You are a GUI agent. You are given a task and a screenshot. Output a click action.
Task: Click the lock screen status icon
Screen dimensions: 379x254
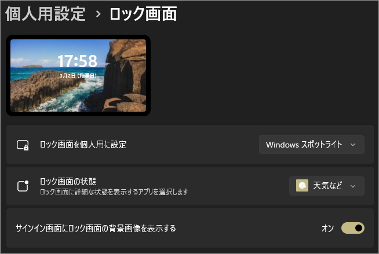[23, 186]
